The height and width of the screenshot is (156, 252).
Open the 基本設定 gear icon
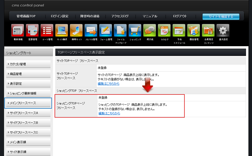pos(223,31)
